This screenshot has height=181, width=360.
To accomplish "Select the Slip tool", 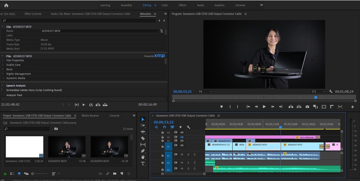I will tap(143, 145).
